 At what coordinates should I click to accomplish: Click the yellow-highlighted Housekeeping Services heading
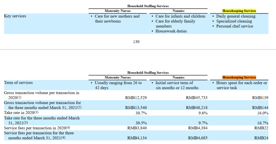click(239, 11)
